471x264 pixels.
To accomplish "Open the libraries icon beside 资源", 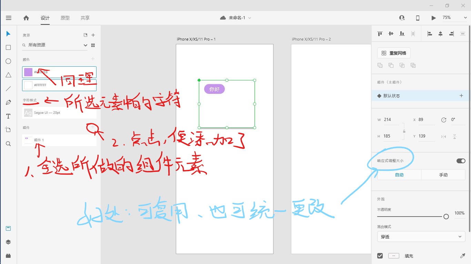I will tap(86, 35).
